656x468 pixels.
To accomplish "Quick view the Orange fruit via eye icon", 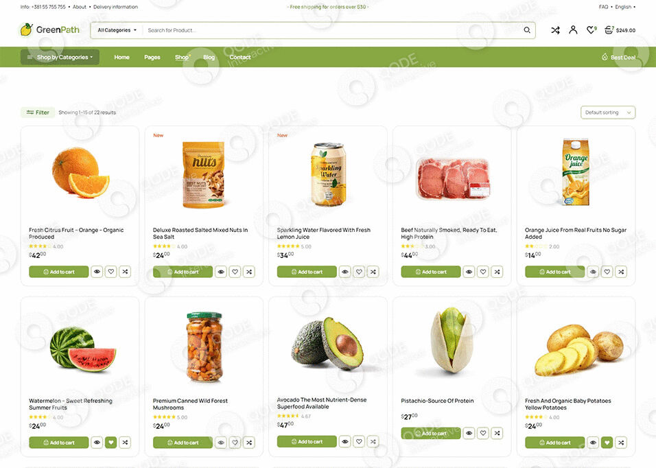I will pos(97,272).
